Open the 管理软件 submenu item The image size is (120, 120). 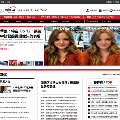click(56, 17)
